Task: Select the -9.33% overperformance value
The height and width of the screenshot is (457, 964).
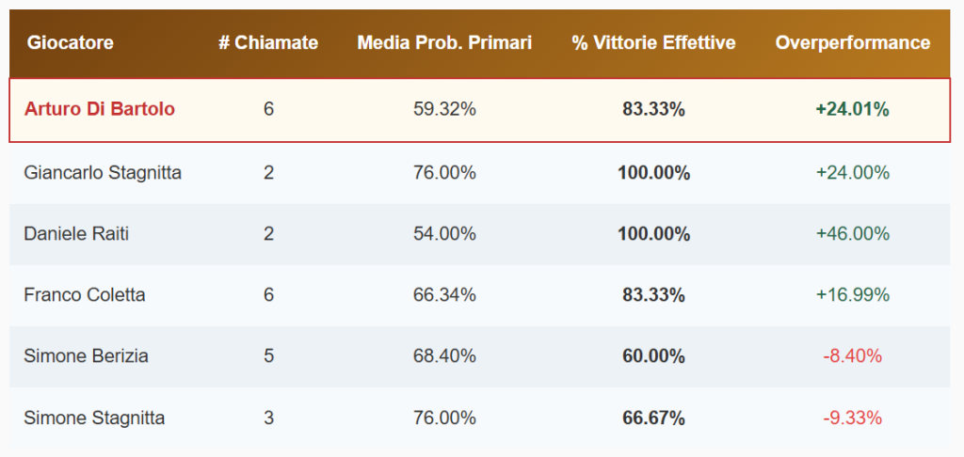Action: pyautogui.click(x=852, y=418)
